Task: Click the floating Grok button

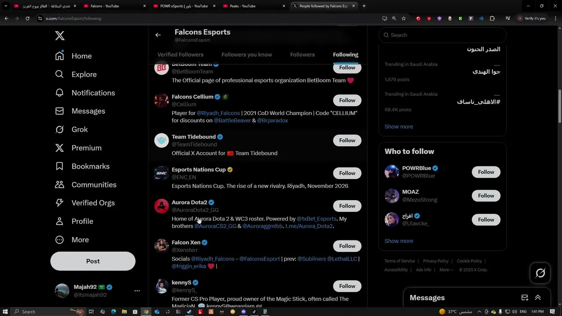Action: coord(540,273)
